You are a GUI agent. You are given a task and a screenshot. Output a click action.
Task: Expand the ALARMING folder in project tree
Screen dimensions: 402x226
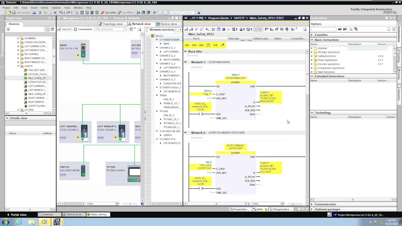(x=18, y=38)
